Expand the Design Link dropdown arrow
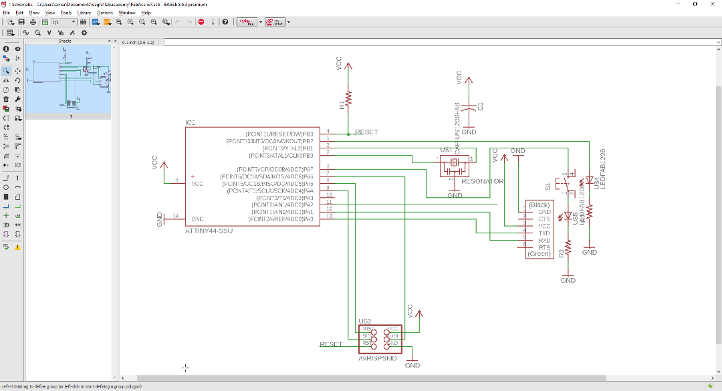Screen dimensions: 722x391 [261, 21]
